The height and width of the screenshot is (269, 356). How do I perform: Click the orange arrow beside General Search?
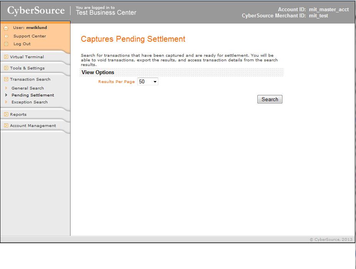(6, 88)
